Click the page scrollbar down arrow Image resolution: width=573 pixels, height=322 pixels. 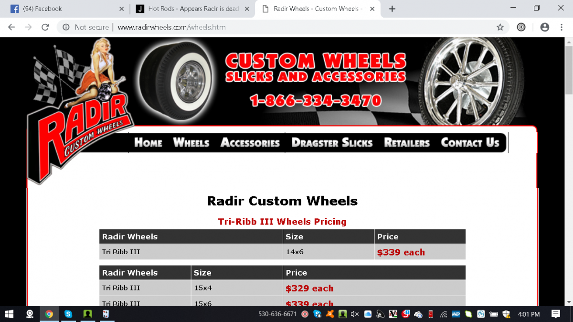[568, 302]
